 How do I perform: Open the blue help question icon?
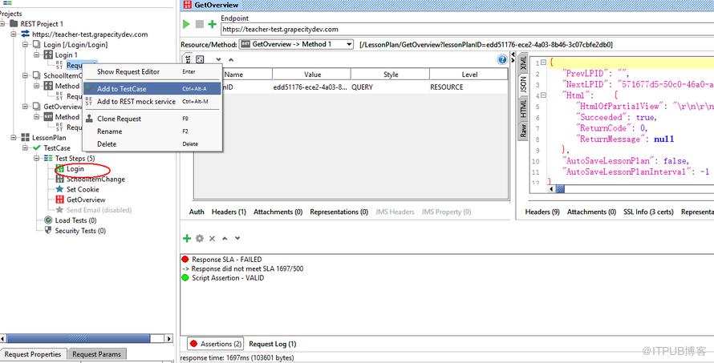[x=502, y=59]
